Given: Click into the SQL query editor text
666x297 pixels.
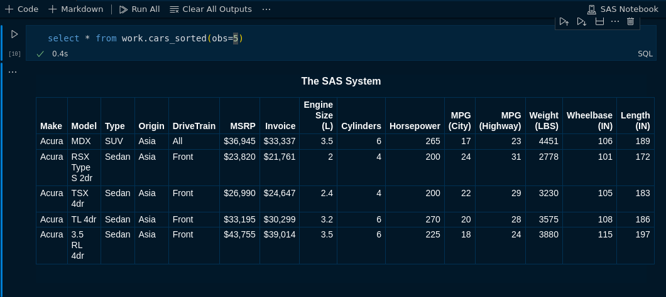Looking at the screenshot, I should (x=145, y=39).
